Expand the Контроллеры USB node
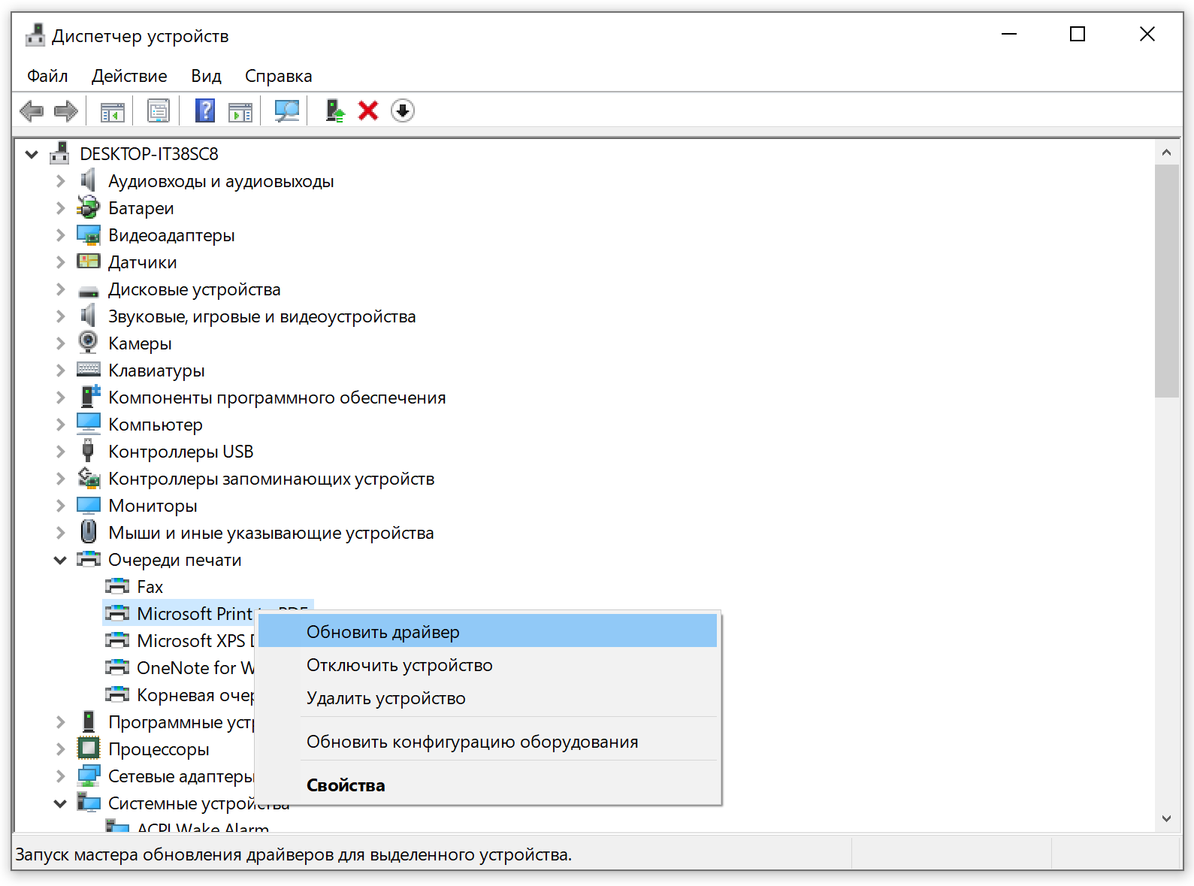1194x886 pixels. 61,452
